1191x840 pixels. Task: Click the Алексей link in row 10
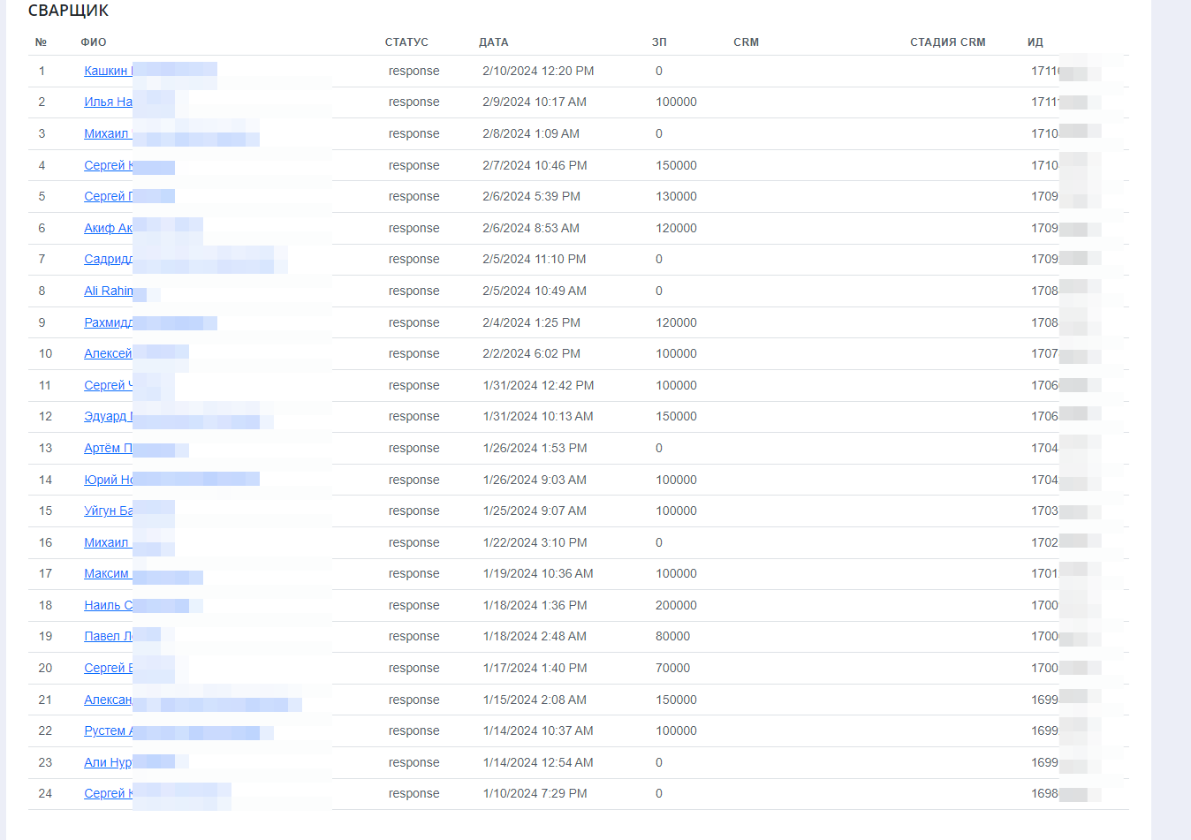pos(108,354)
